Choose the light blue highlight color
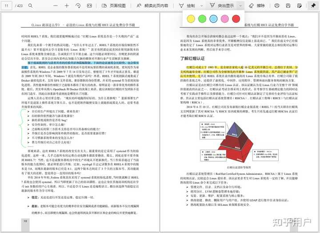This screenshot has height=233, width=320. pyautogui.click(x=213, y=19)
